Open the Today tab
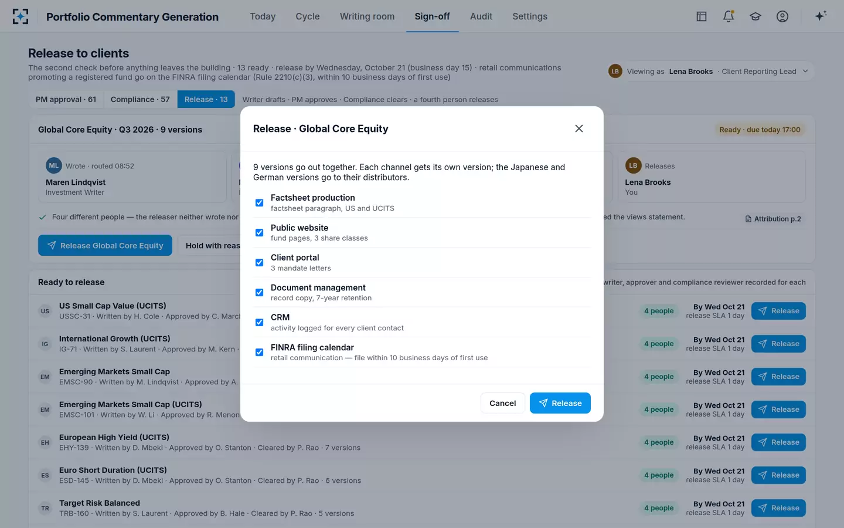 point(263,16)
